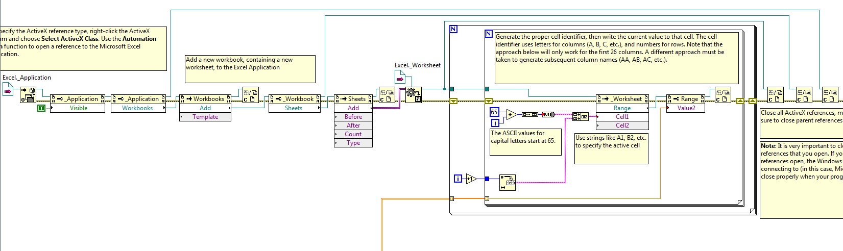The width and height of the screenshot is (843, 251).
Task: Select the Type parameter row
Action: click(x=353, y=143)
